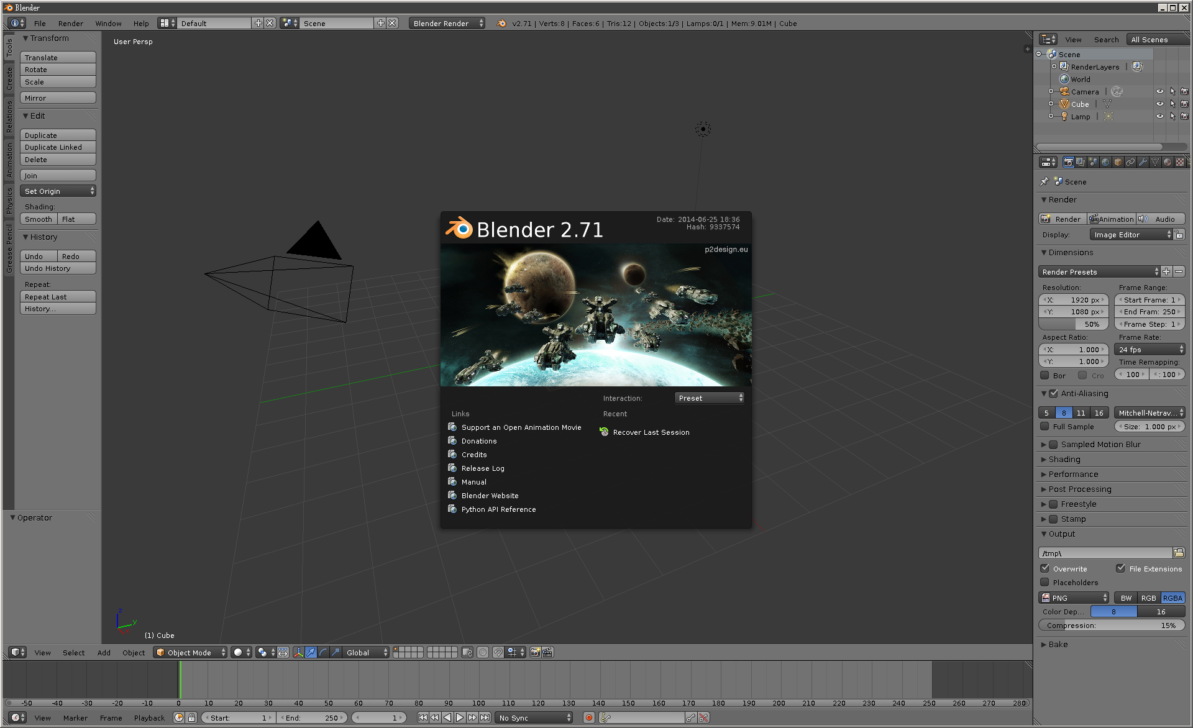Expand the Performance panel
Image resolution: width=1193 pixels, height=728 pixels.
(x=1073, y=474)
